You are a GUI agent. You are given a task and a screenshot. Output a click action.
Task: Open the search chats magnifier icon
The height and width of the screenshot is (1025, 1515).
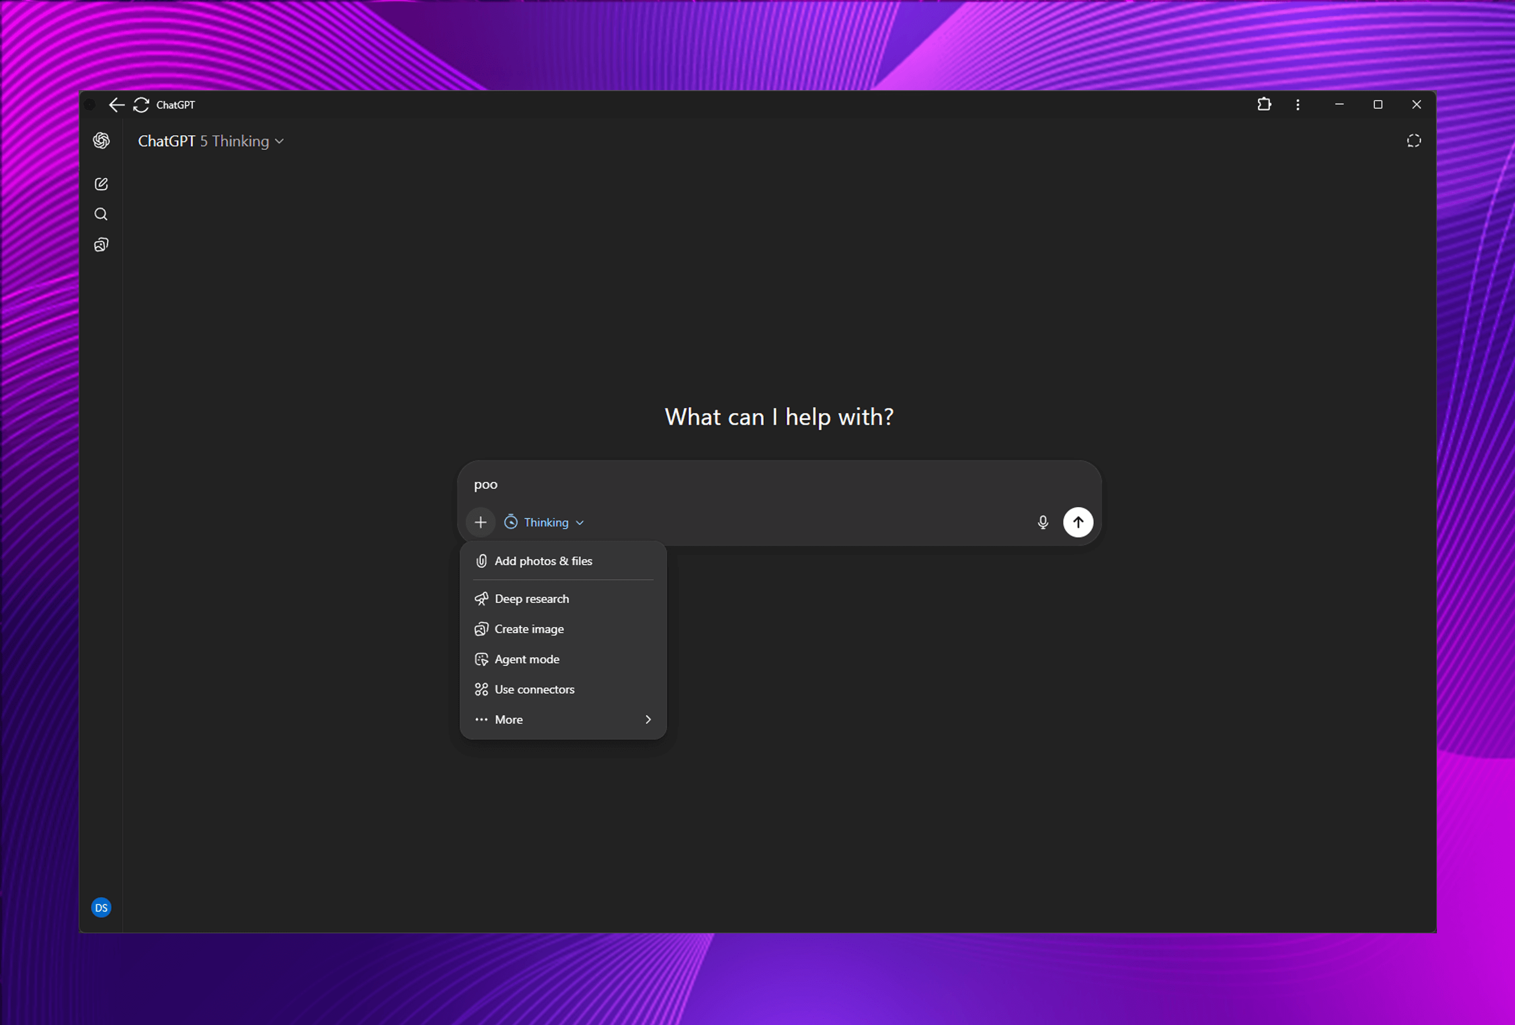(x=101, y=214)
